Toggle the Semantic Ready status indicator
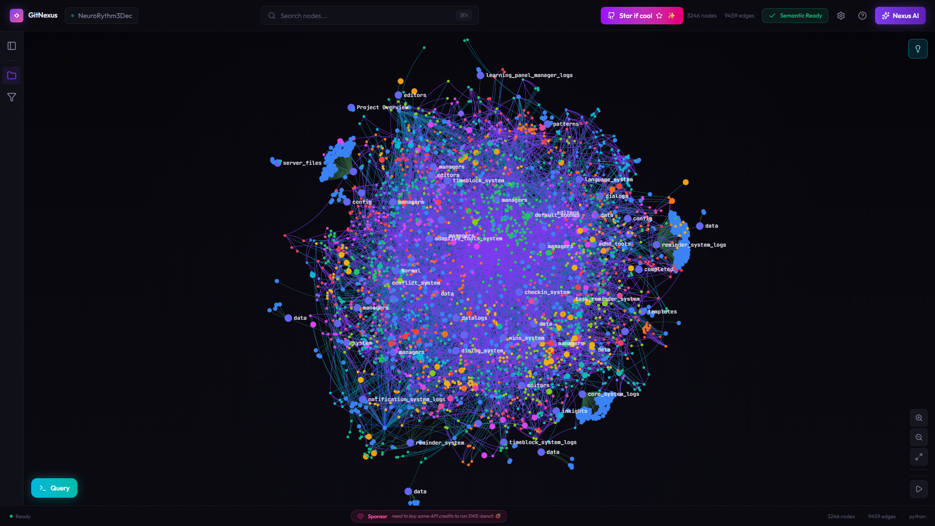 point(795,15)
